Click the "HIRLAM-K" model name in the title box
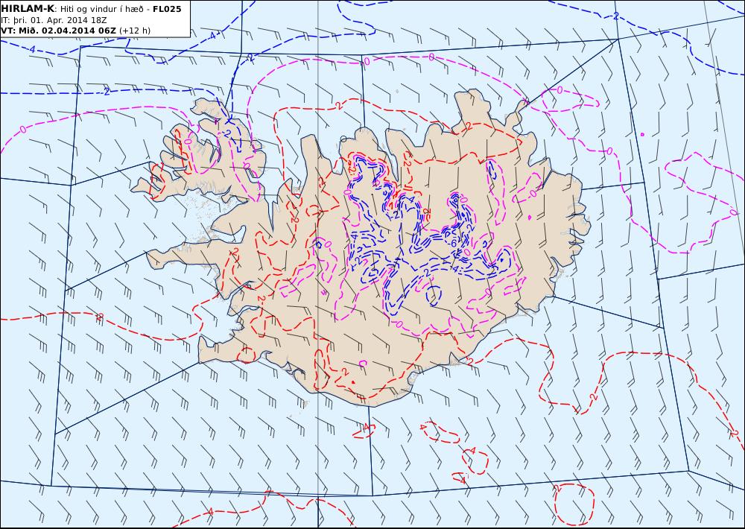 click(28, 9)
